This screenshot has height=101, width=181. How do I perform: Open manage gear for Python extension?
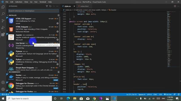57,64
